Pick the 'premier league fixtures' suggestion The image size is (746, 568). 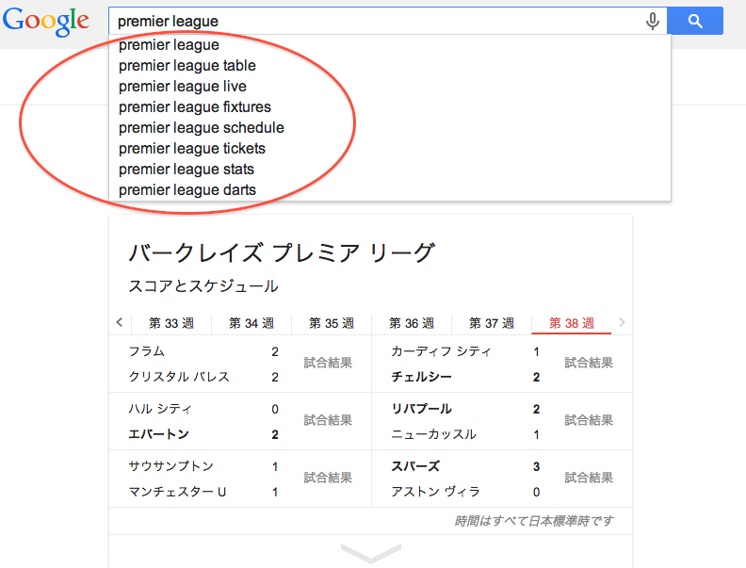[195, 107]
